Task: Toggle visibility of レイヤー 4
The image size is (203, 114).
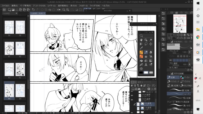Action: pos(132,96)
